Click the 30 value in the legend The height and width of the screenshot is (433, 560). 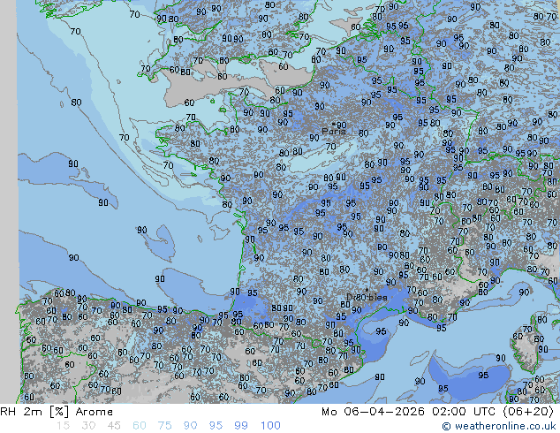[x=88, y=426]
